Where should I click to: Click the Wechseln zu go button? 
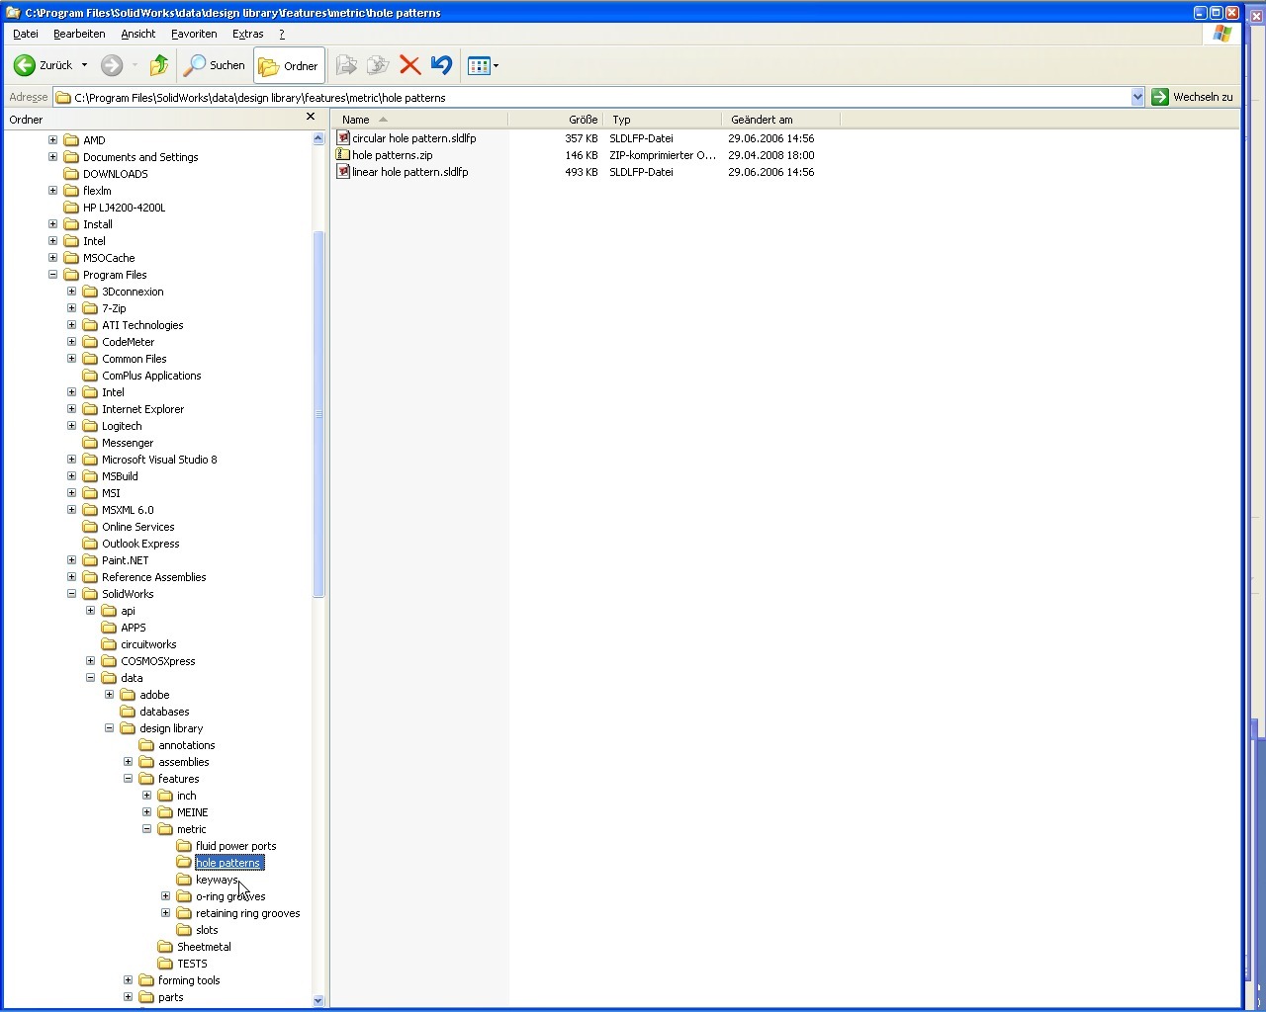pos(1192,97)
